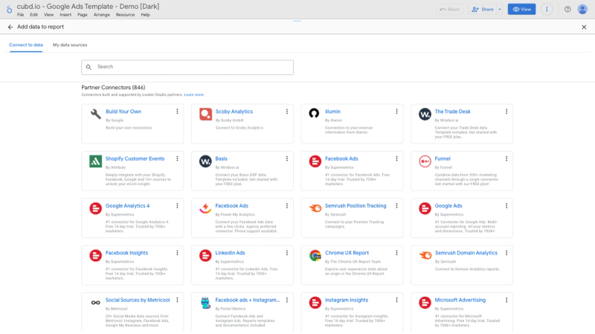Click the "Partner Connectors (846)" heading

click(113, 87)
